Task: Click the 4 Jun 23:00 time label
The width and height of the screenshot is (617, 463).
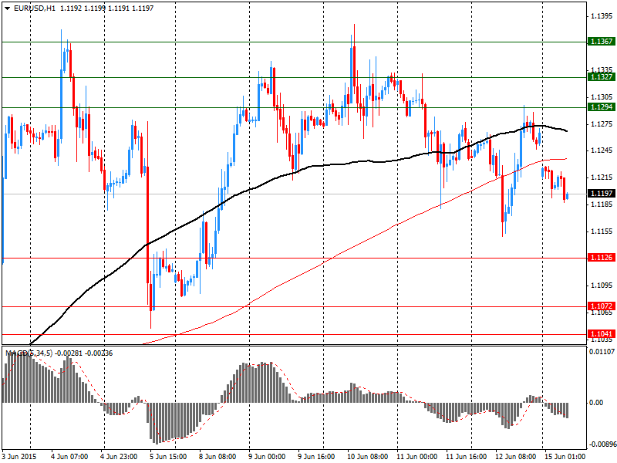Action: (x=120, y=457)
